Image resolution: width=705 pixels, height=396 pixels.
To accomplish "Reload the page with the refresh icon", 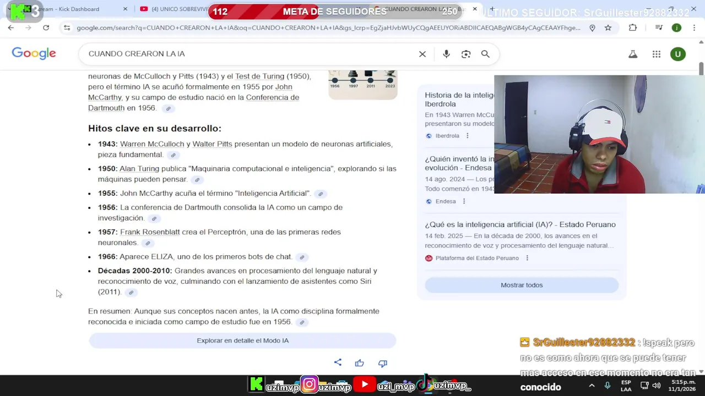I will (46, 28).
